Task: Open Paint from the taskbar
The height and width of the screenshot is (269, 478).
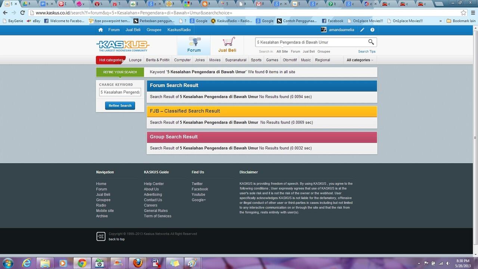Action: coord(193,263)
